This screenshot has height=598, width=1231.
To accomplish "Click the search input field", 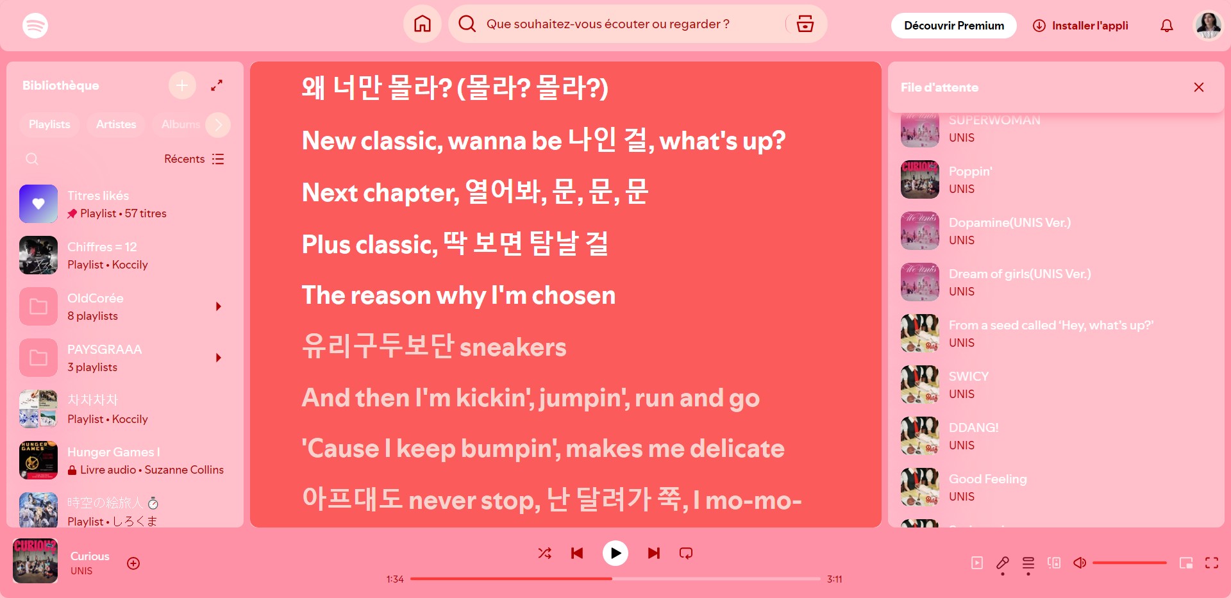I will [608, 24].
